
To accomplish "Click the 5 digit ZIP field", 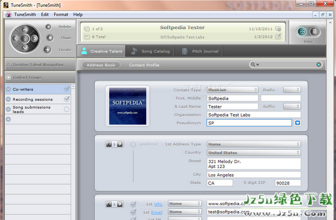I will 288,183.
